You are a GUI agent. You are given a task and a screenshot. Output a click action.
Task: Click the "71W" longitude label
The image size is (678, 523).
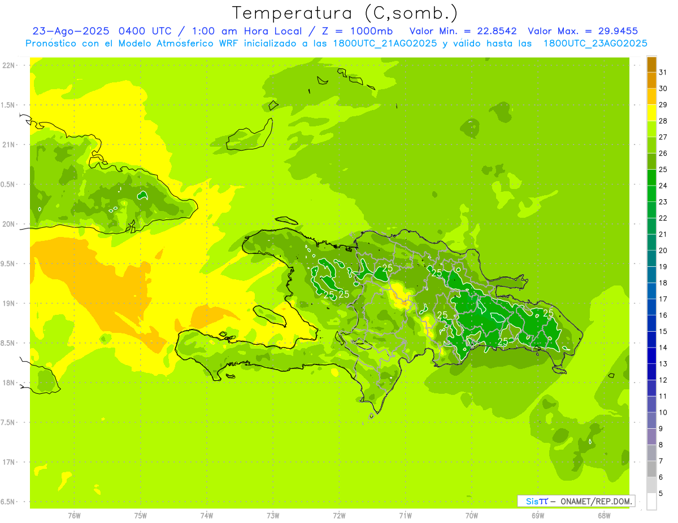click(x=405, y=515)
